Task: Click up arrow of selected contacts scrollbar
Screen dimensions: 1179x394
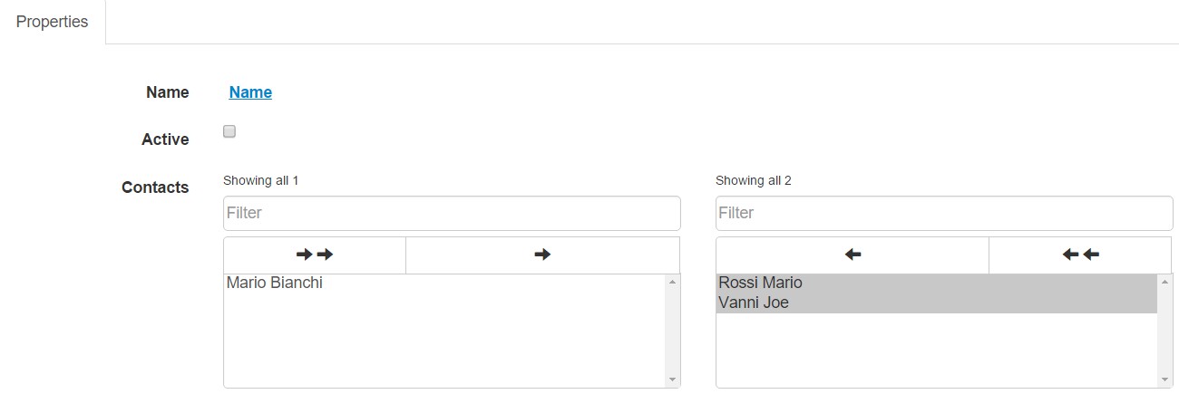Action: pos(1164,283)
